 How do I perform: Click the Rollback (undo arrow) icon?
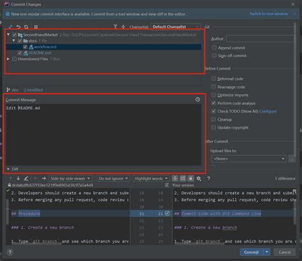pyautogui.click(x=18, y=27)
